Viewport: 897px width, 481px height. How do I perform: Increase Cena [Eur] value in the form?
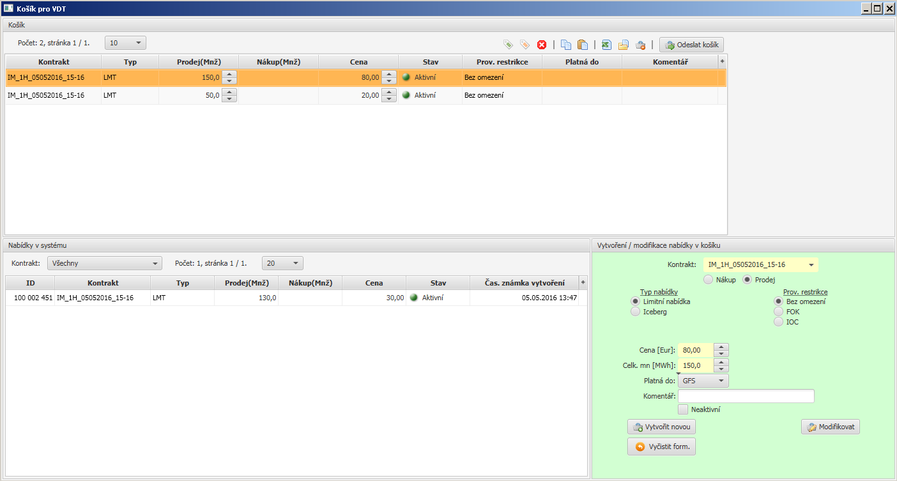721,347
